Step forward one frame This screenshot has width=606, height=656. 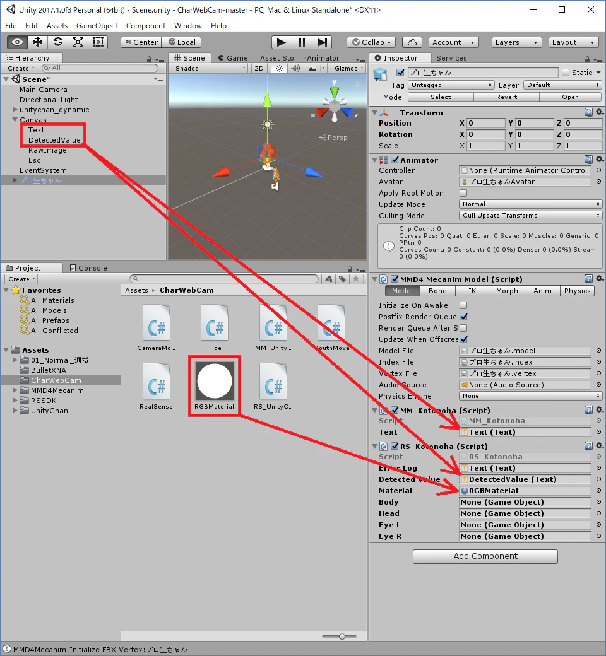(322, 42)
